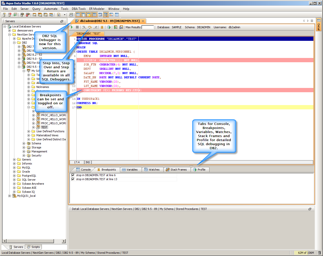The width and height of the screenshot is (323, 256).
Task: Maximize the Servers panel with its restore icon
Action: pos(62,21)
